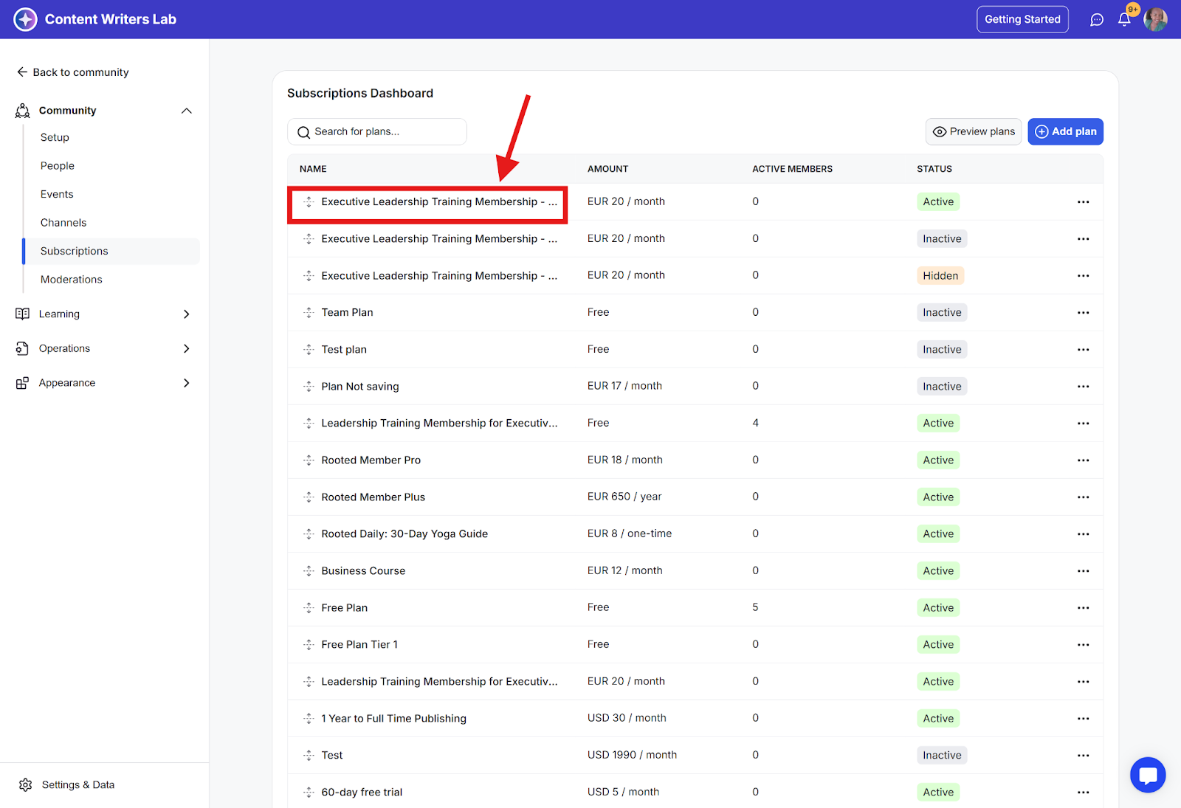Image resolution: width=1181 pixels, height=808 pixels.
Task: Expand the Appearance sidebar section
Action: (187, 383)
